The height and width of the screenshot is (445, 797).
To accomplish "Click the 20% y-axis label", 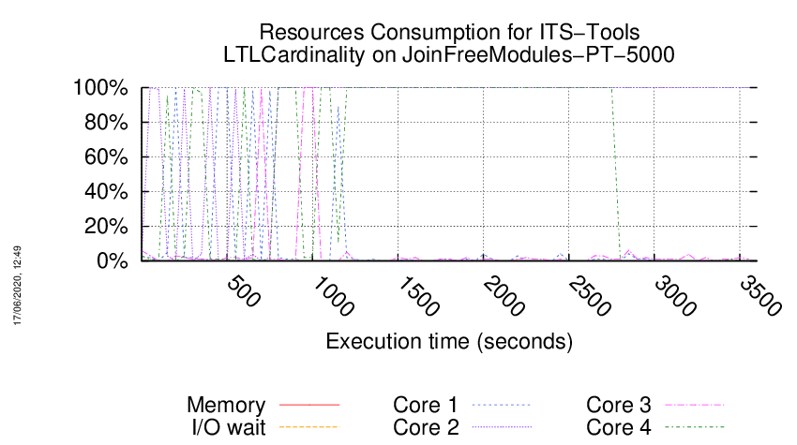I will (x=106, y=226).
